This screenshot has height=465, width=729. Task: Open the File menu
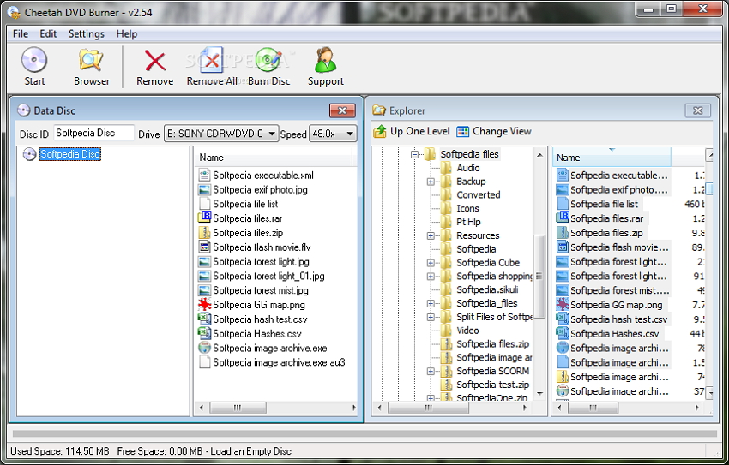click(21, 34)
